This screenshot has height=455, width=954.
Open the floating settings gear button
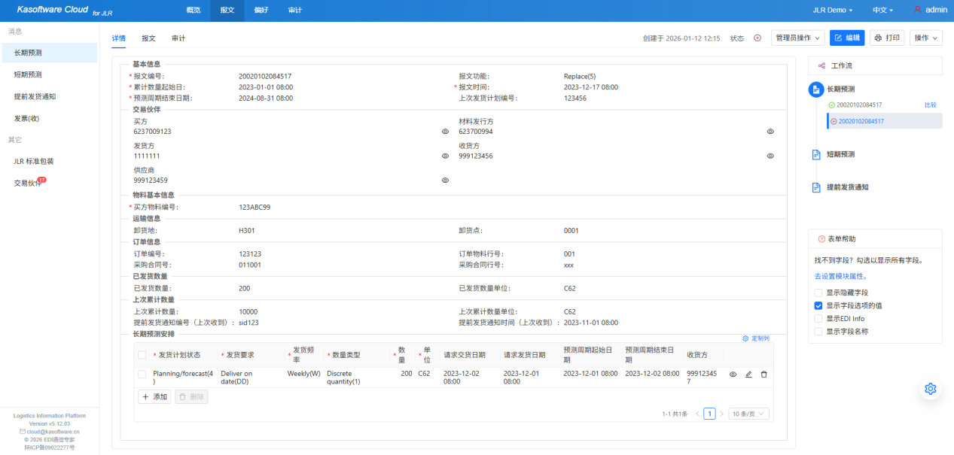[930, 389]
